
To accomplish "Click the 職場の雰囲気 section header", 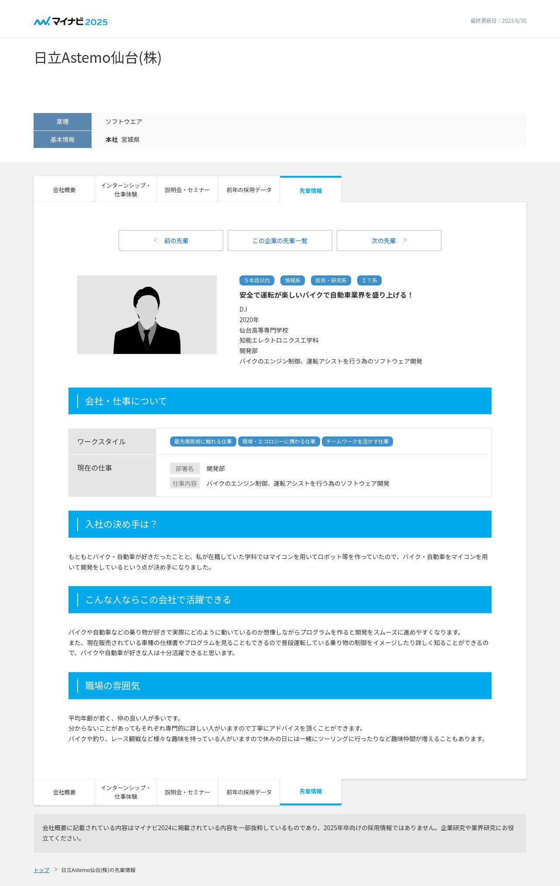I will pyautogui.click(x=280, y=686).
